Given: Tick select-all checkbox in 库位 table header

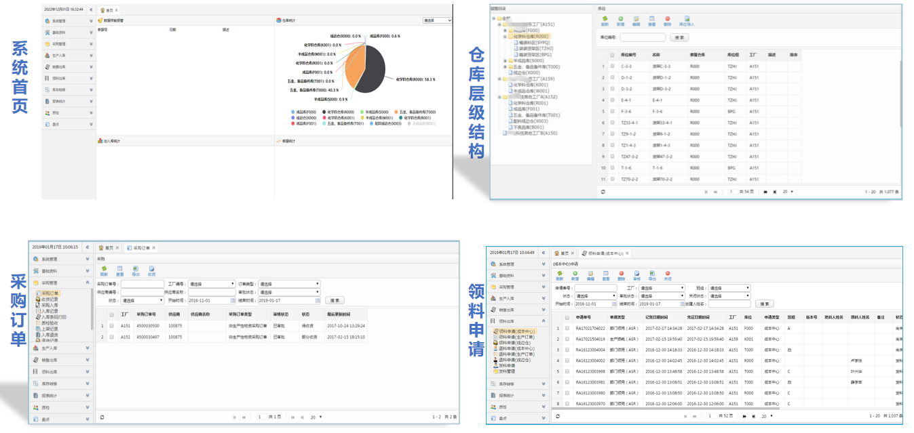Looking at the screenshot, I should [x=612, y=55].
